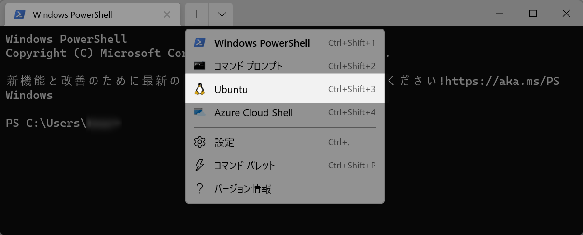The image size is (583, 235).
Task: Click the Ubuntu penguin icon
Action: pos(200,89)
